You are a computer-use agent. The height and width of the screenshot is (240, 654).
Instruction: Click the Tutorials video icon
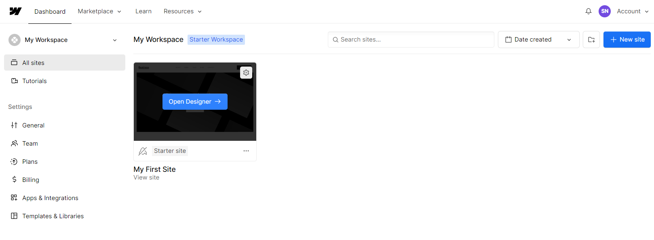click(x=15, y=81)
